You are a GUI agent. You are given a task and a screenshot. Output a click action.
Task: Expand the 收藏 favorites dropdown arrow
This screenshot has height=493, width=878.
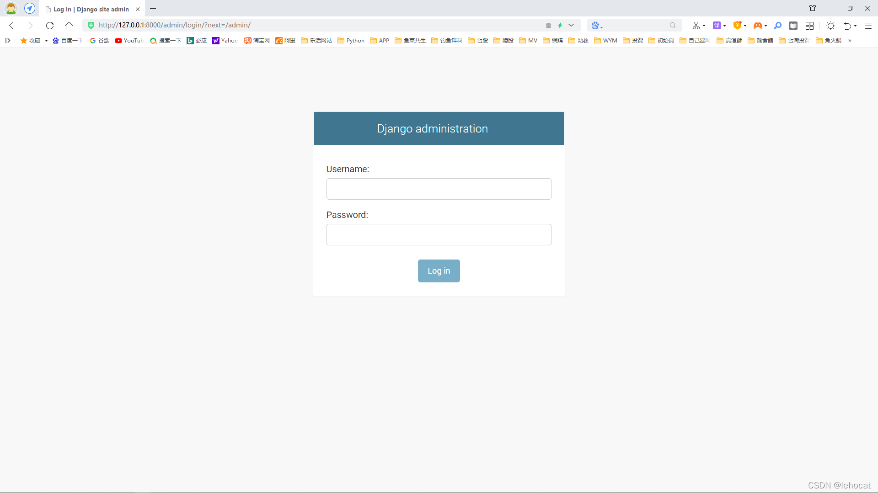[x=47, y=41]
